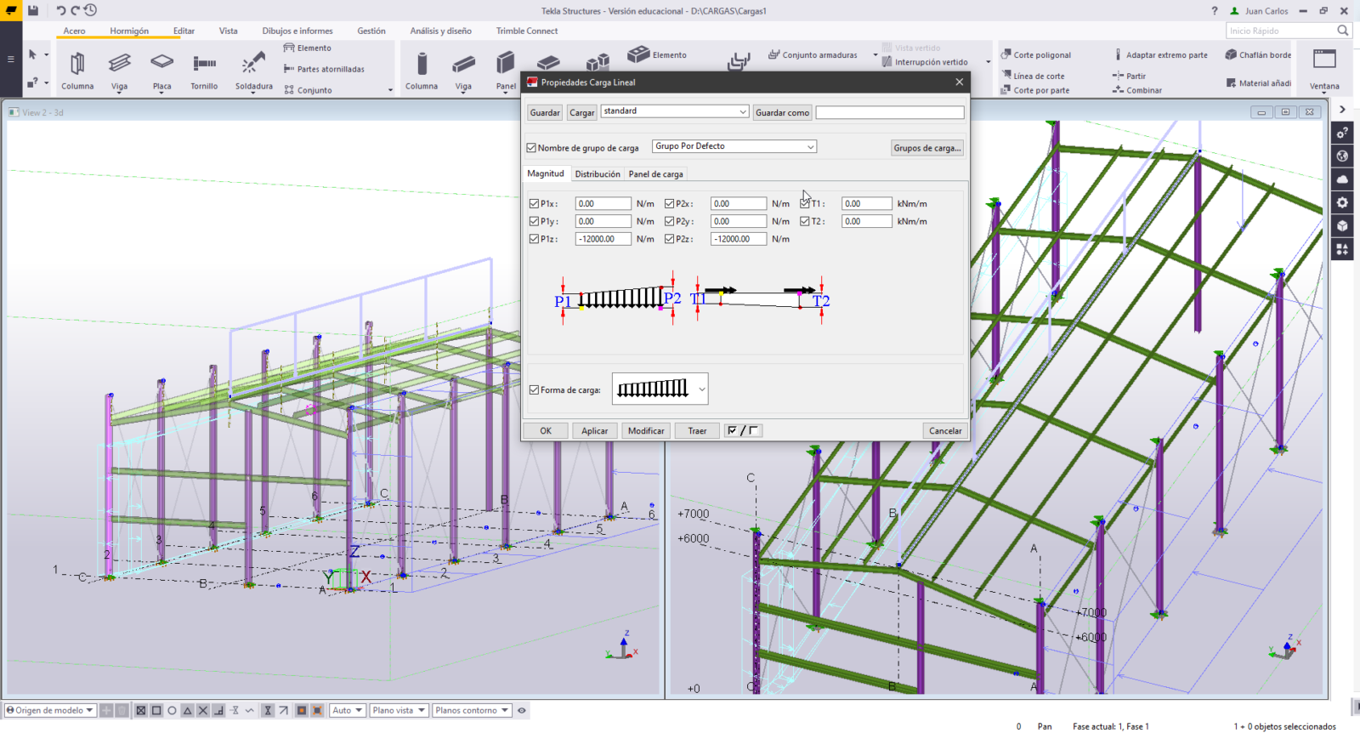
Task: Activate the Soldadura weld tool
Action: (253, 70)
